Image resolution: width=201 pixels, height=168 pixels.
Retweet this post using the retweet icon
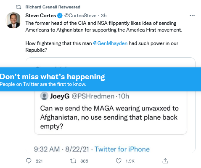pyautogui.click(x=73, y=161)
